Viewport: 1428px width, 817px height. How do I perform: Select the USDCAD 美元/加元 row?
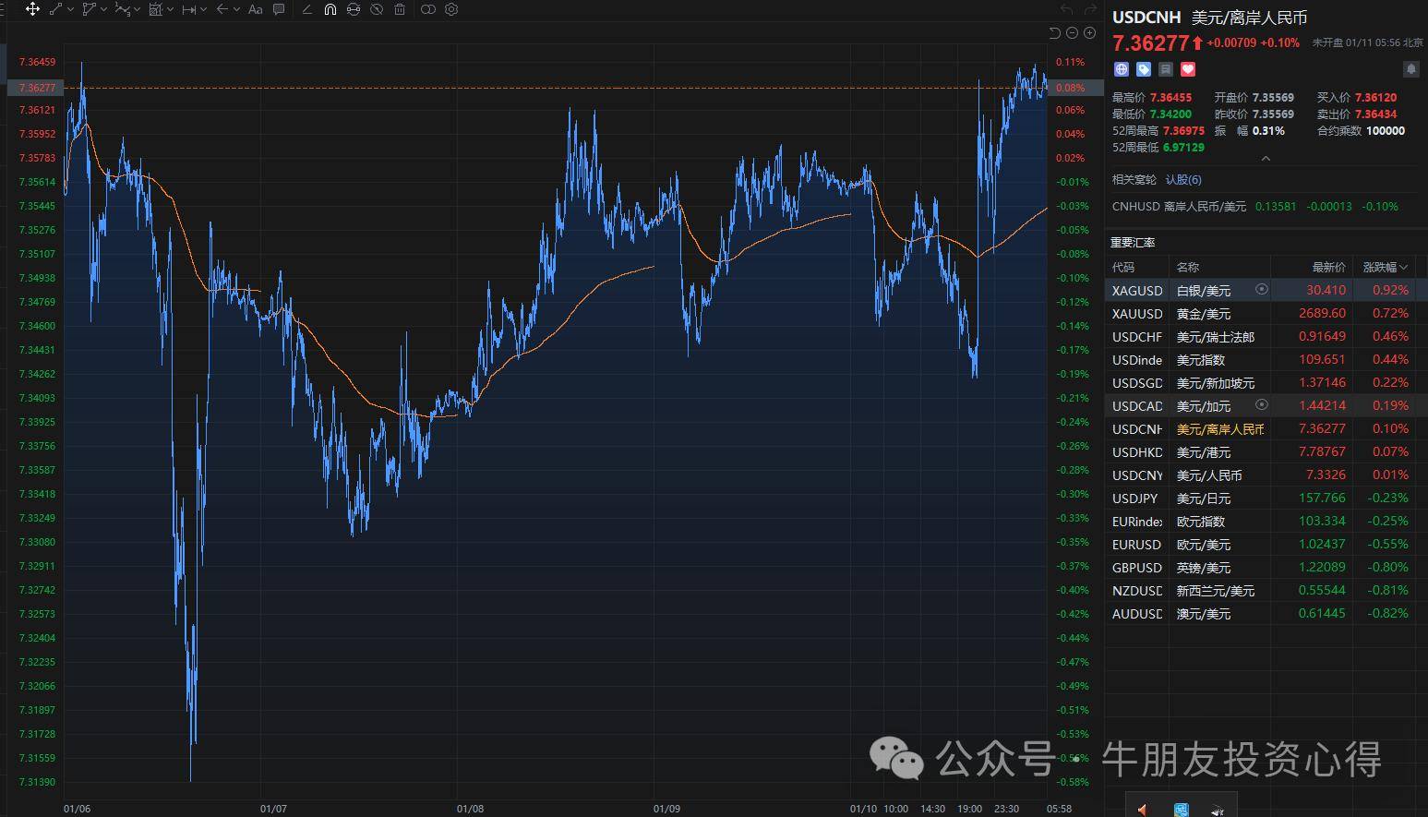pyautogui.click(x=1266, y=406)
